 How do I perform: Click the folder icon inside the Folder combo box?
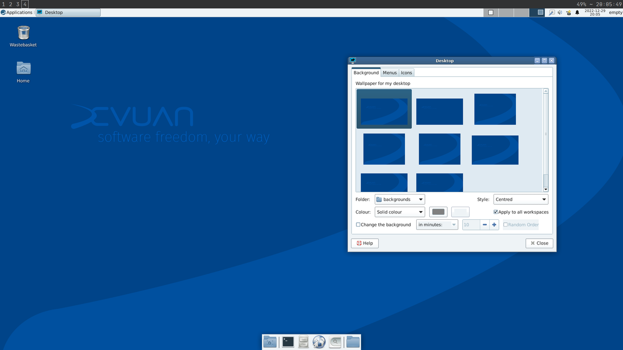(x=379, y=199)
